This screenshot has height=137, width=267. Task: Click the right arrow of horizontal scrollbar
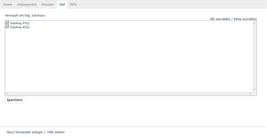(x=250, y=94)
